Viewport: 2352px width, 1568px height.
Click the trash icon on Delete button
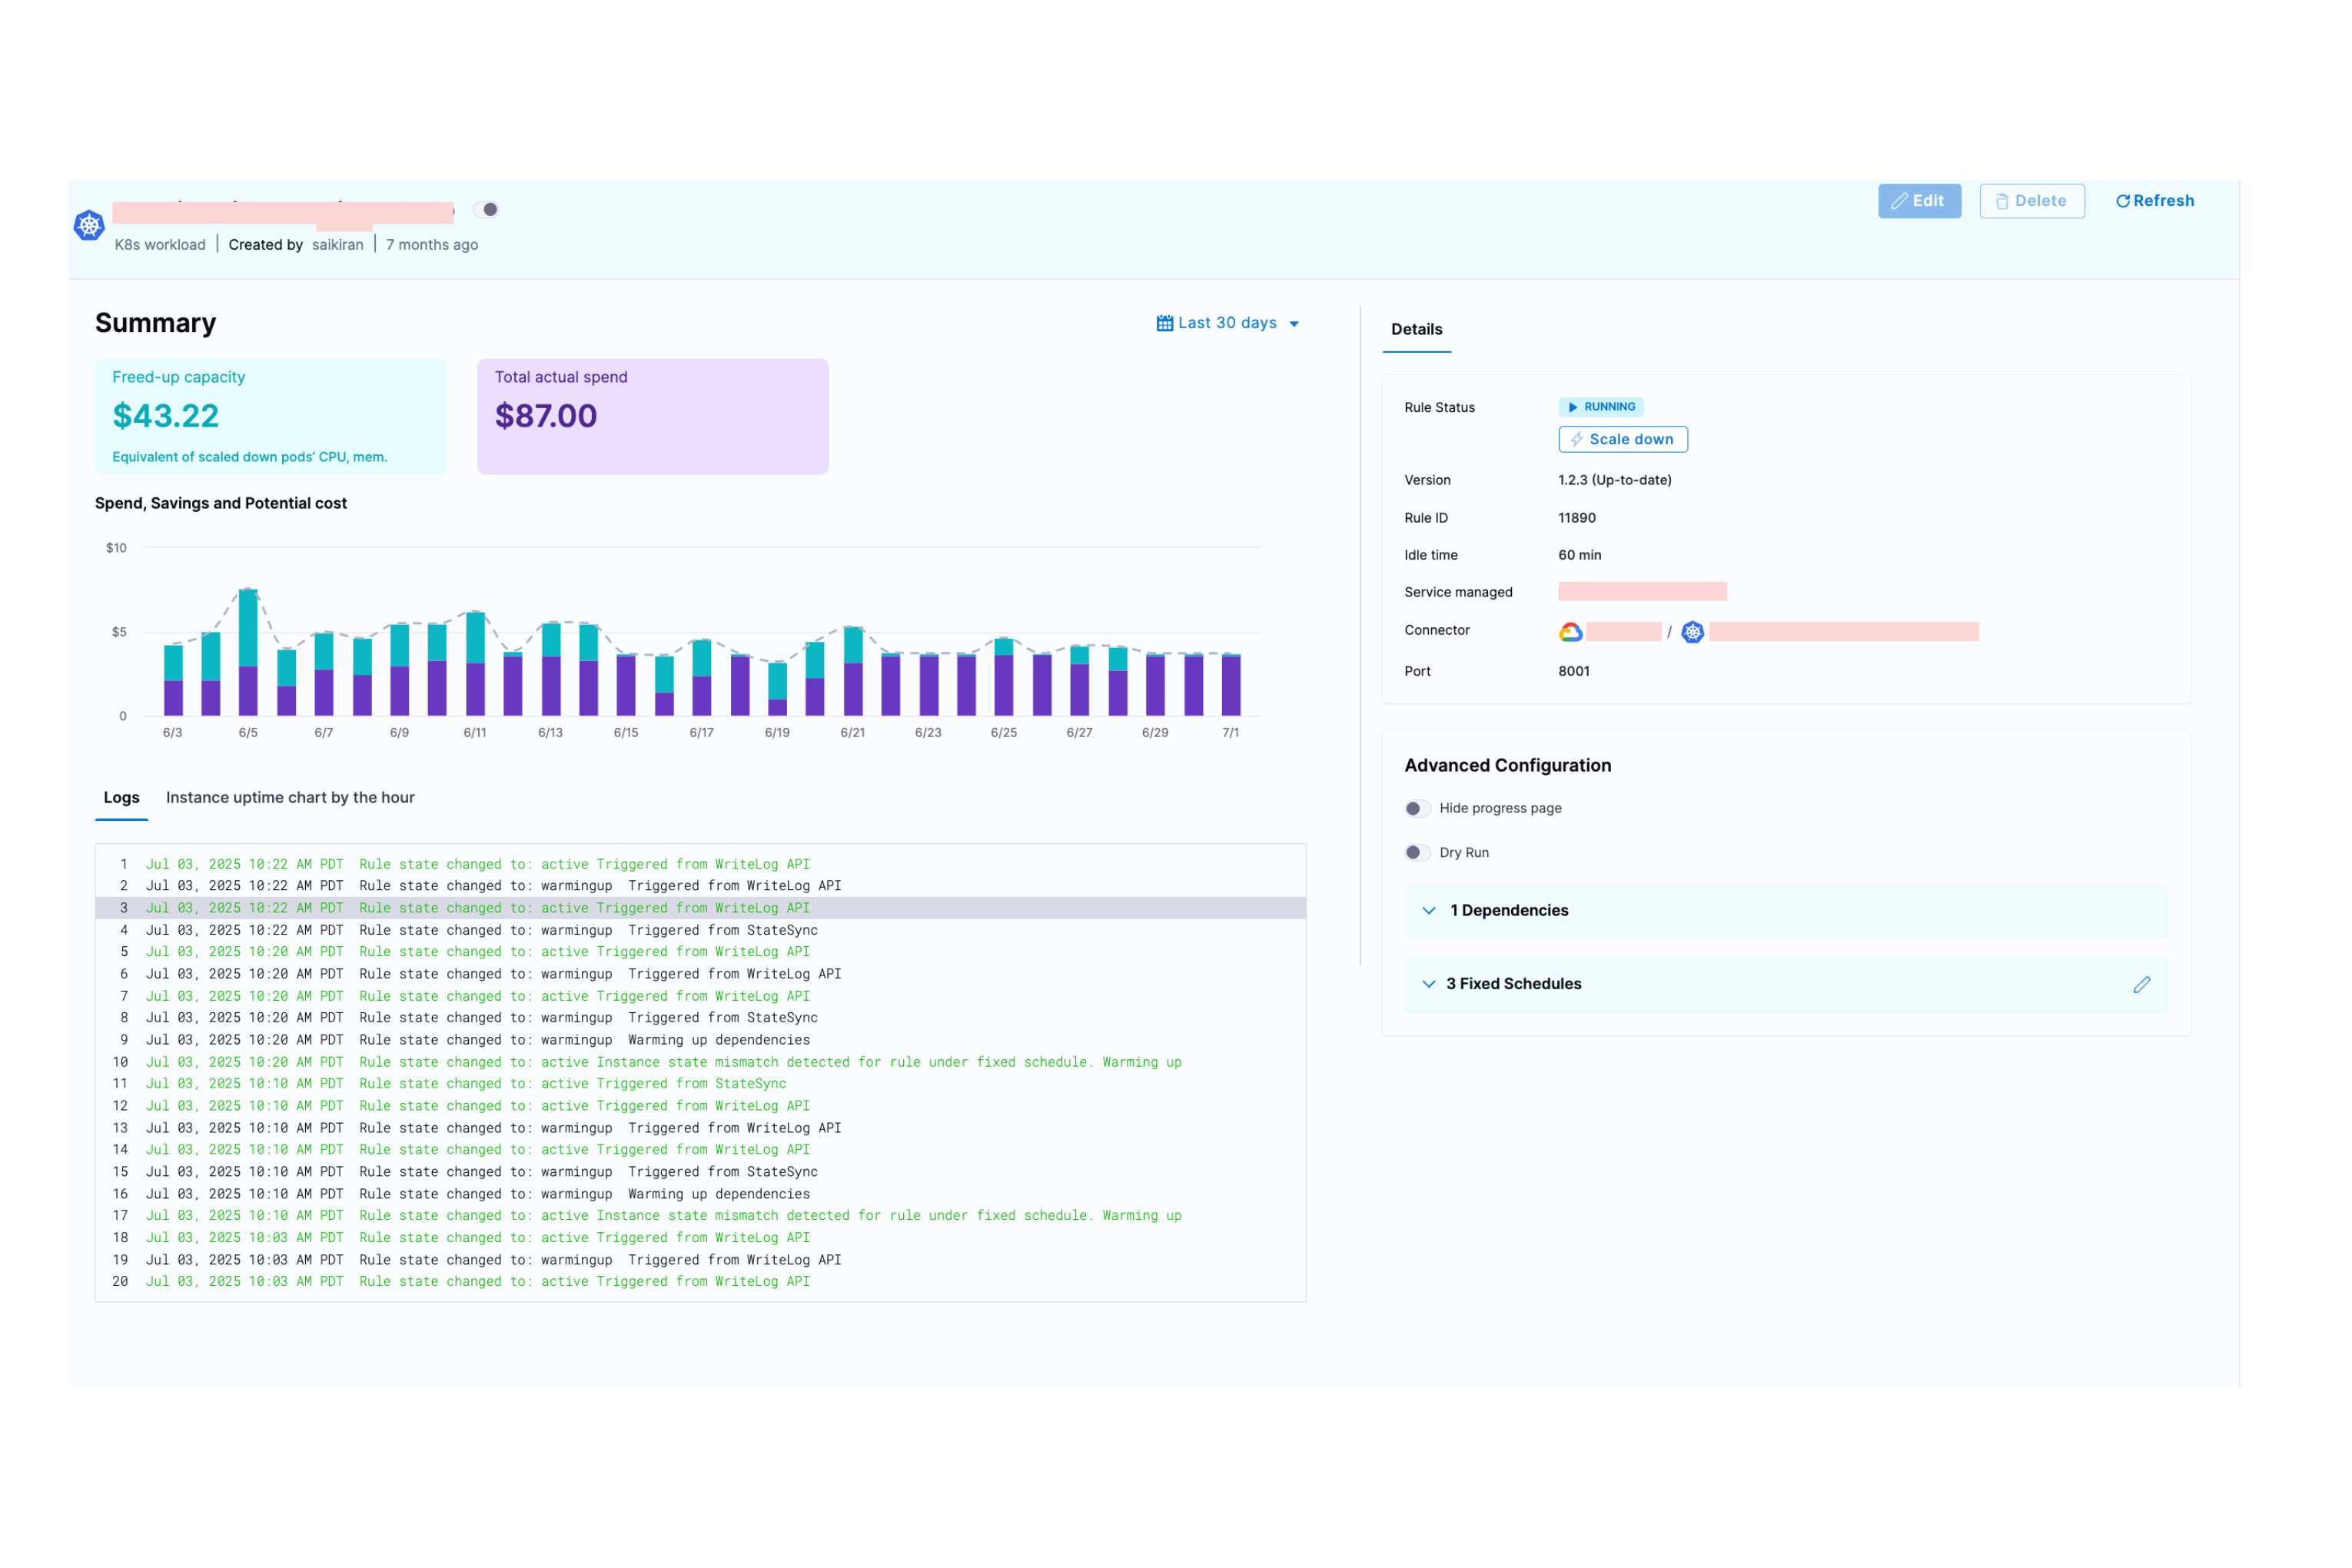tap(2002, 201)
